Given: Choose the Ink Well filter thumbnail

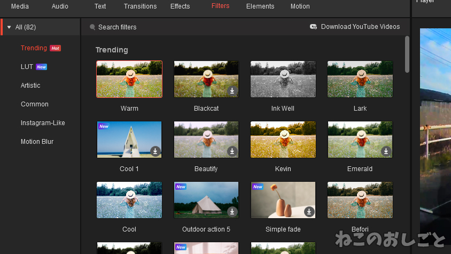Looking at the screenshot, I should [283, 79].
